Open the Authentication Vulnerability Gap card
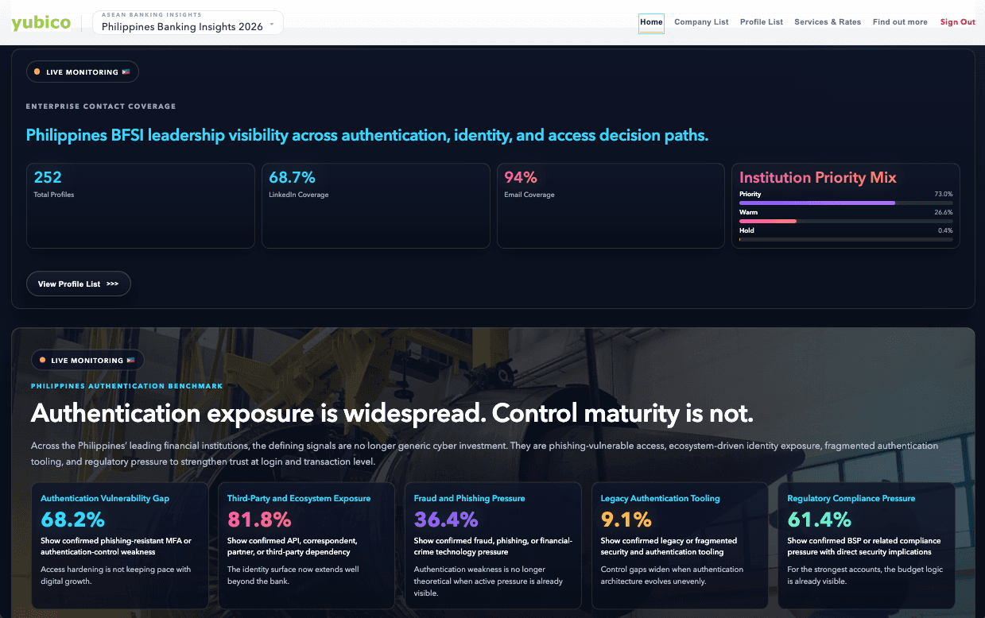 [119, 545]
